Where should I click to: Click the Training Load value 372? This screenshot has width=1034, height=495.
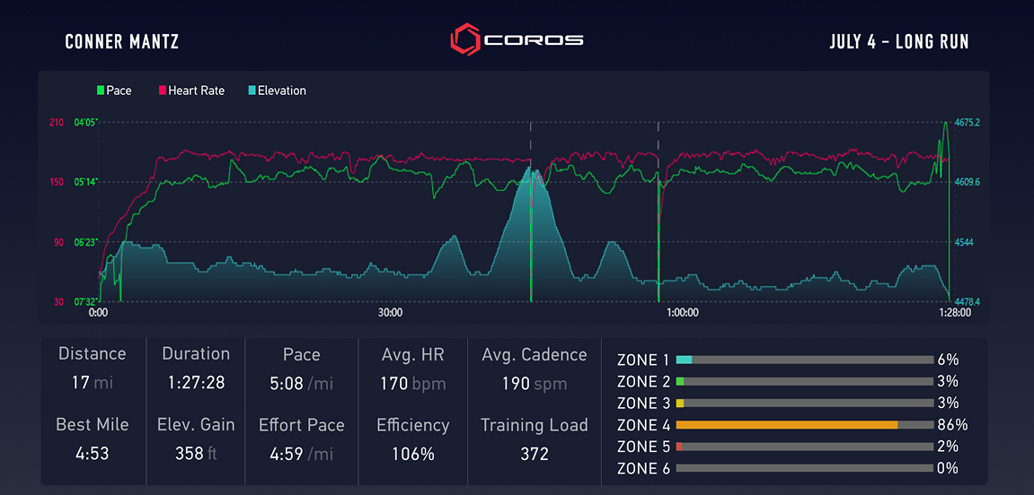[x=535, y=454]
